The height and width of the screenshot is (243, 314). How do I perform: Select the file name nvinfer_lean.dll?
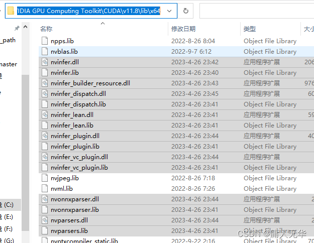pos(72,115)
